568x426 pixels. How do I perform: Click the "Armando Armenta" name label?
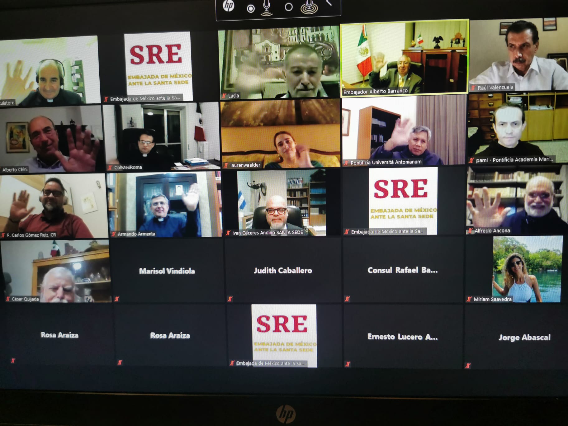click(x=136, y=234)
